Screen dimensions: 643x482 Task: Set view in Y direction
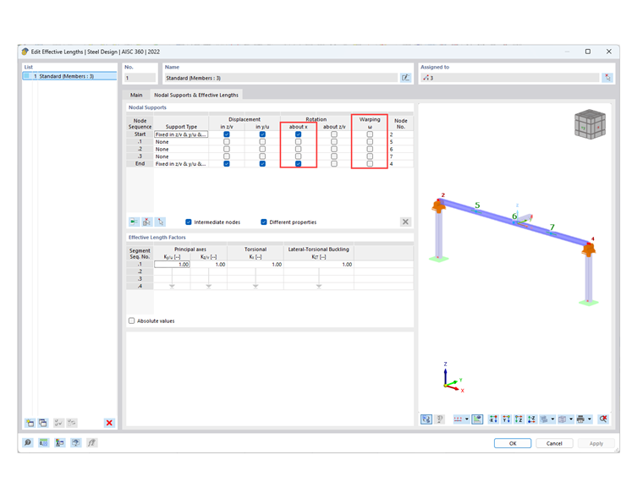506,419
